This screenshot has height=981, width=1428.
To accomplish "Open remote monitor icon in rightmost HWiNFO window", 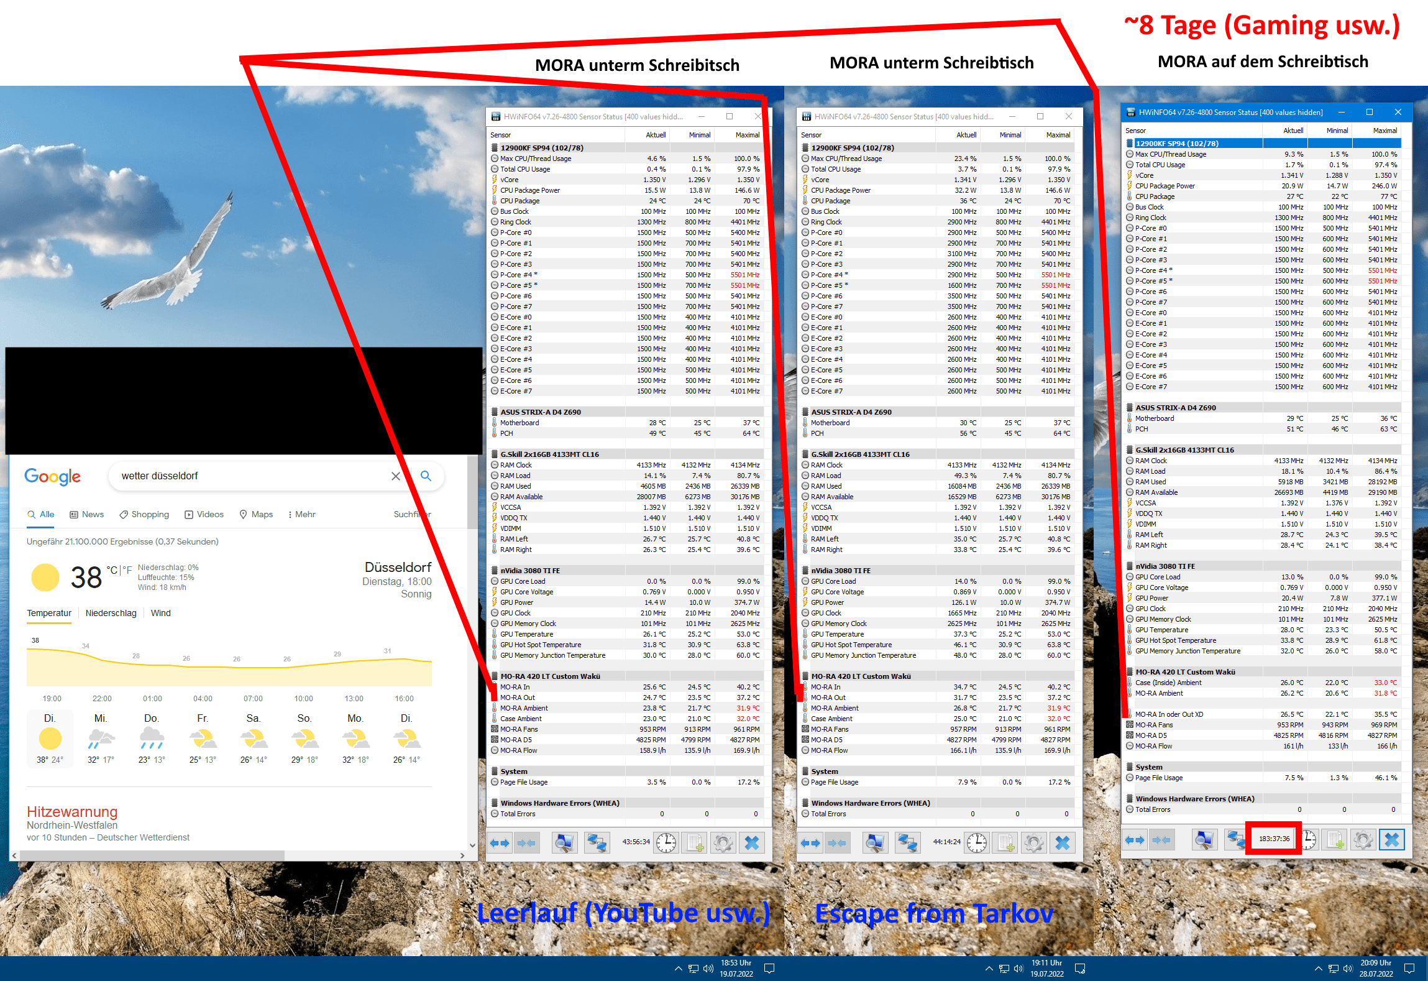I will (1204, 840).
